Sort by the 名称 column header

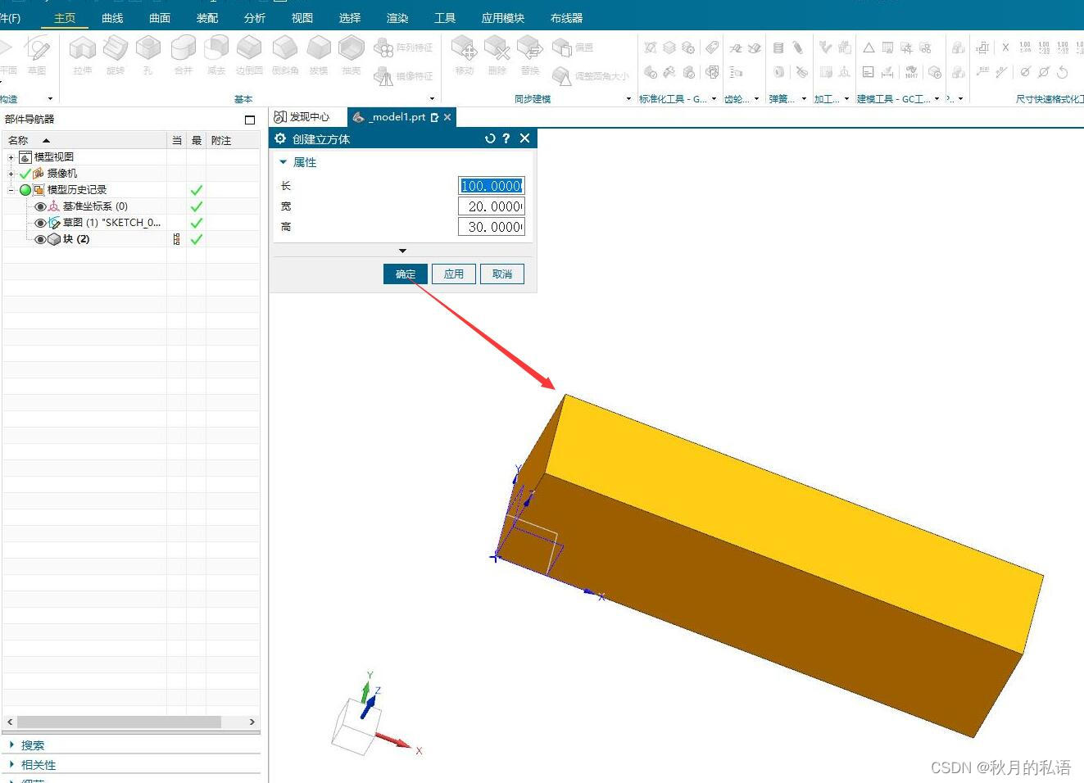point(84,140)
